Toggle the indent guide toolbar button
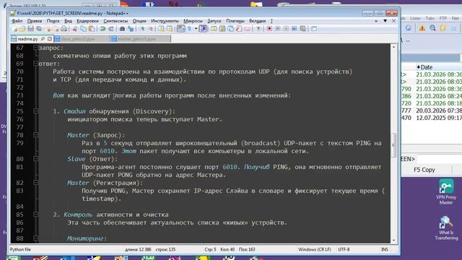The height and width of the screenshot is (260, 462). [x=203, y=29]
